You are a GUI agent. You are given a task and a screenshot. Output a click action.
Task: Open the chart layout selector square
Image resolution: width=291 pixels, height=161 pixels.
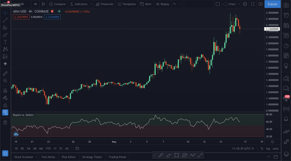point(218,4)
